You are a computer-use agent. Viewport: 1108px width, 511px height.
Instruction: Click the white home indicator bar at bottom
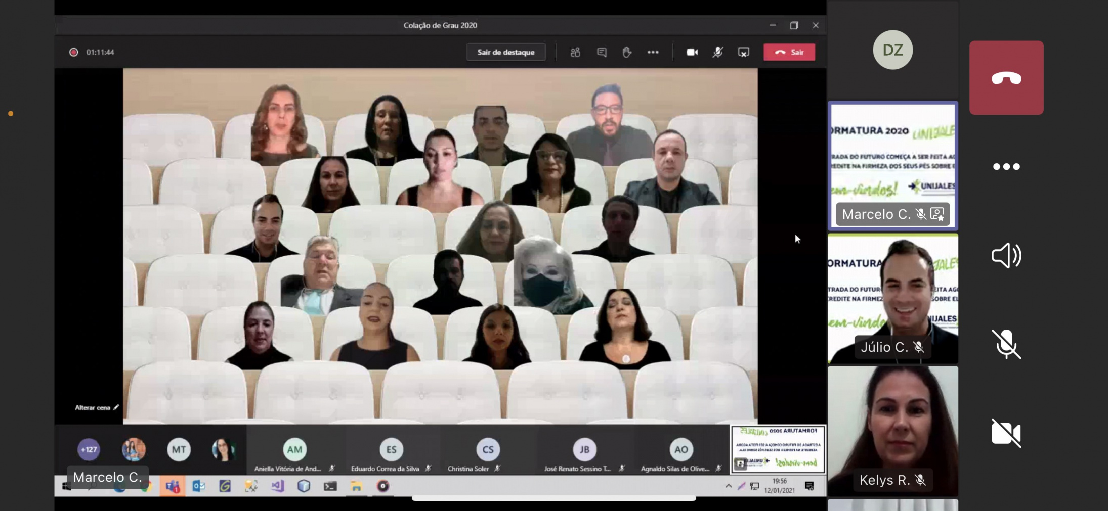(x=553, y=499)
